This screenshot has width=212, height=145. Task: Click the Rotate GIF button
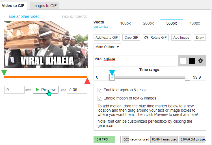(x=156, y=37)
